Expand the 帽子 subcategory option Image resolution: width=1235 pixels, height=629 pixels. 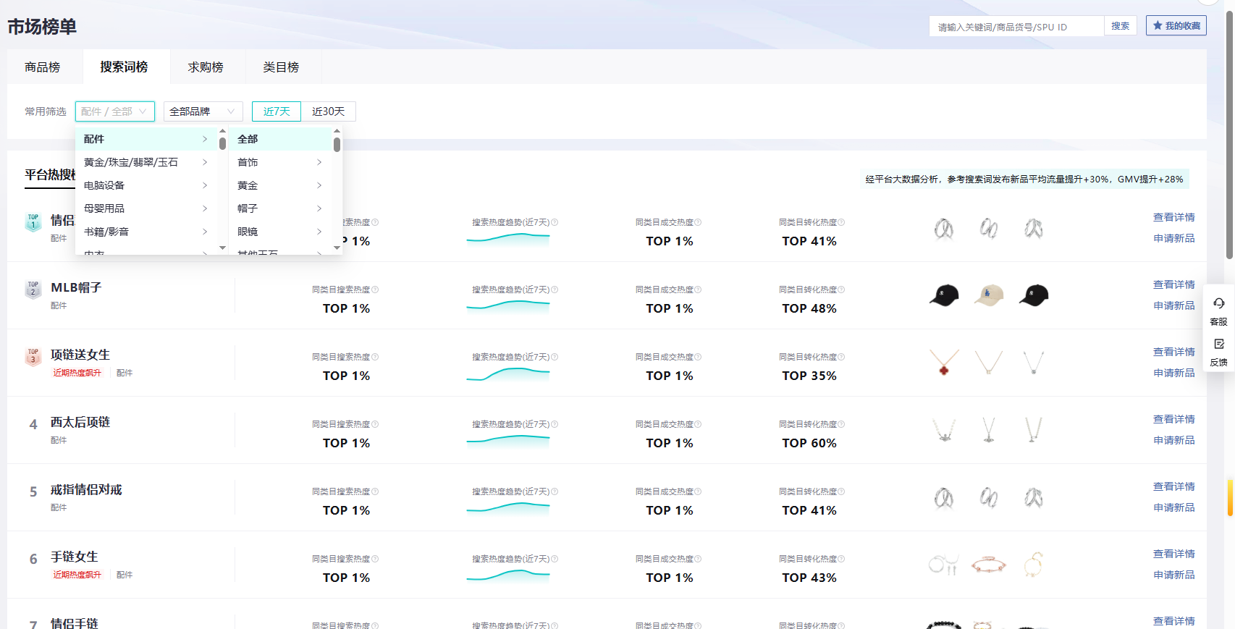pos(279,208)
